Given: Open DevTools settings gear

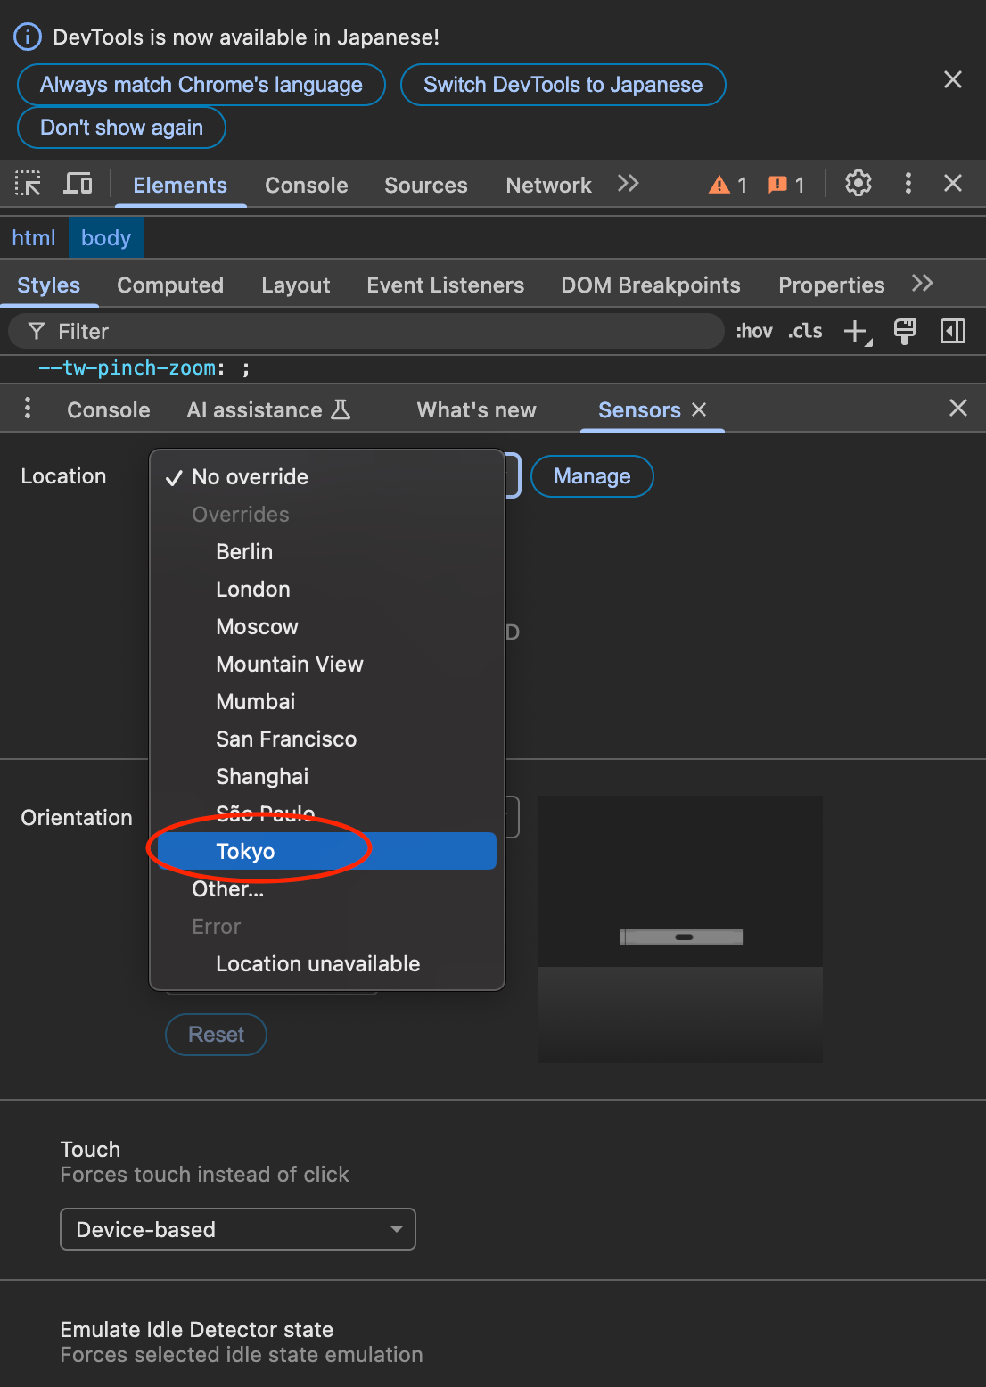Looking at the screenshot, I should coord(858,184).
